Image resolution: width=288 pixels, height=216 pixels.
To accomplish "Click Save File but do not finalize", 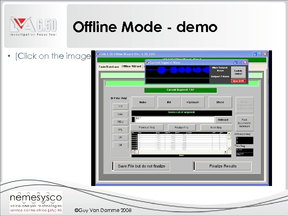I will pos(141,166).
